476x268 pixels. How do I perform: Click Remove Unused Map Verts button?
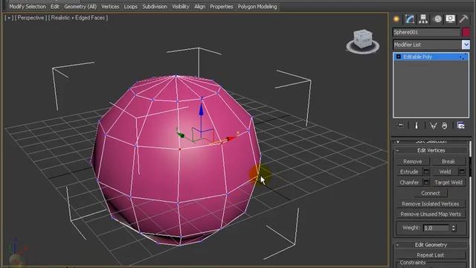coord(431,214)
